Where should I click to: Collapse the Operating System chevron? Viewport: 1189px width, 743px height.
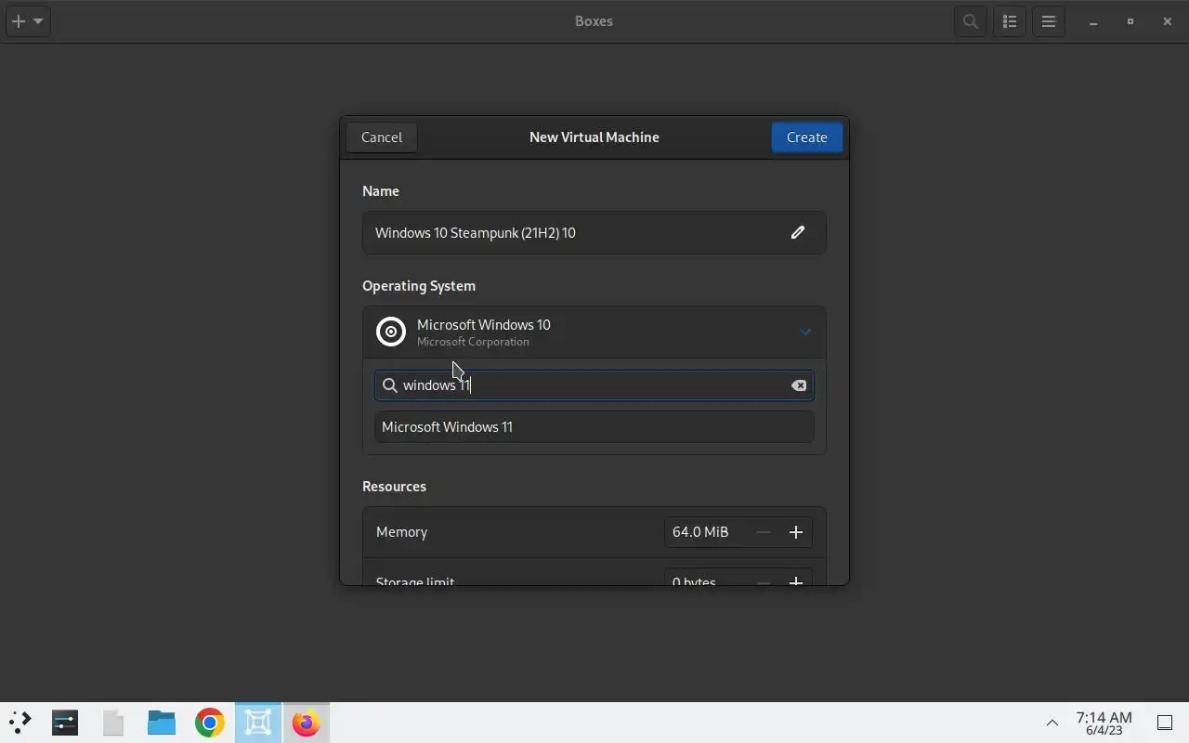coord(805,332)
